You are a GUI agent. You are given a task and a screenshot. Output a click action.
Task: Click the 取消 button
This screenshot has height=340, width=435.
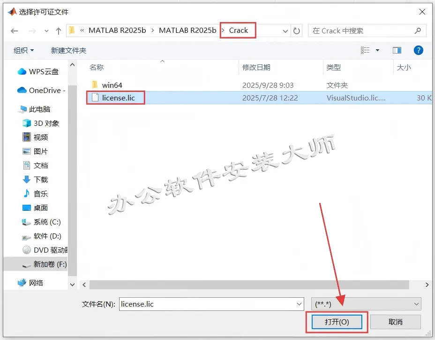[395, 322]
